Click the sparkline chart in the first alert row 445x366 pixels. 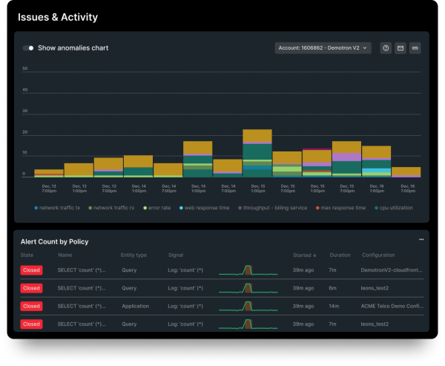coord(248,271)
